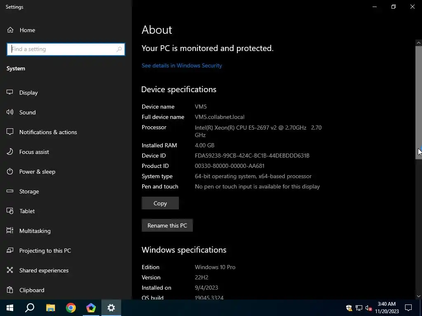Click the Installed on date 9/4/2023

206,288
